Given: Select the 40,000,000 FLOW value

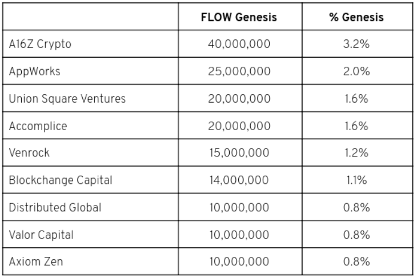Looking at the screenshot, I should [x=239, y=45].
